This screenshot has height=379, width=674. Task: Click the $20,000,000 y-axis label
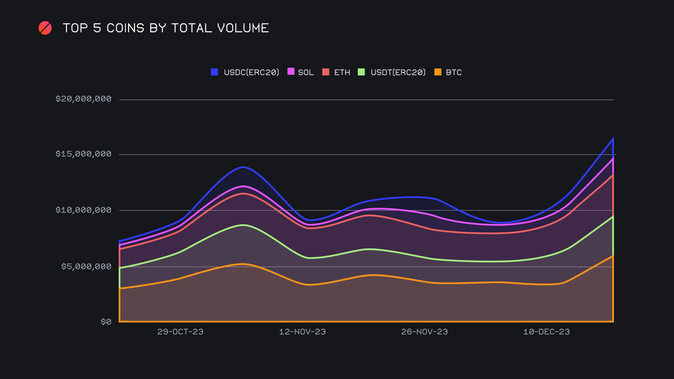pos(84,99)
